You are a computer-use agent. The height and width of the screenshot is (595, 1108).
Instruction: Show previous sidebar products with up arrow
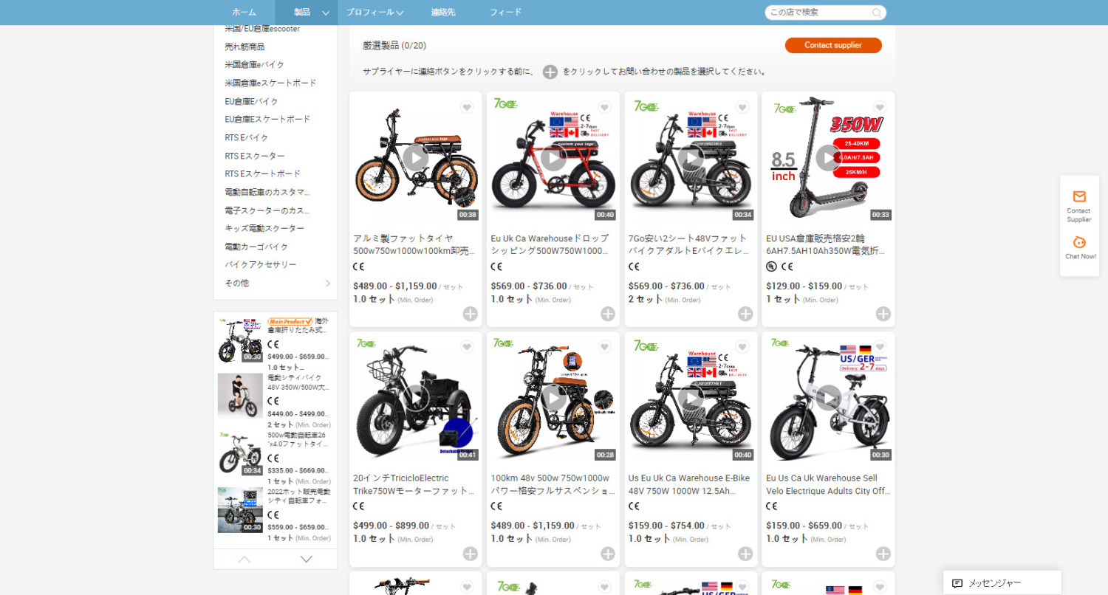[244, 560]
